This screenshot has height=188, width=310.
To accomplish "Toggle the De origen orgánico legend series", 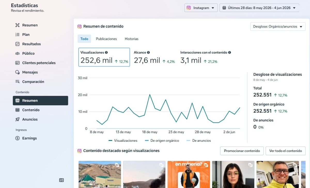I will (162, 141).
